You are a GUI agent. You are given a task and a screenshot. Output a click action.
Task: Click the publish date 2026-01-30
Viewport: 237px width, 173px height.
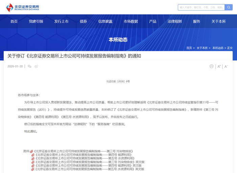(x=15, y=66)
